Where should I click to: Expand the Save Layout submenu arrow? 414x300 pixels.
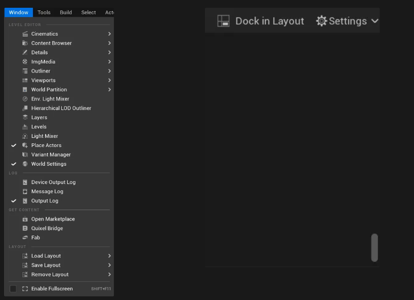109,265
